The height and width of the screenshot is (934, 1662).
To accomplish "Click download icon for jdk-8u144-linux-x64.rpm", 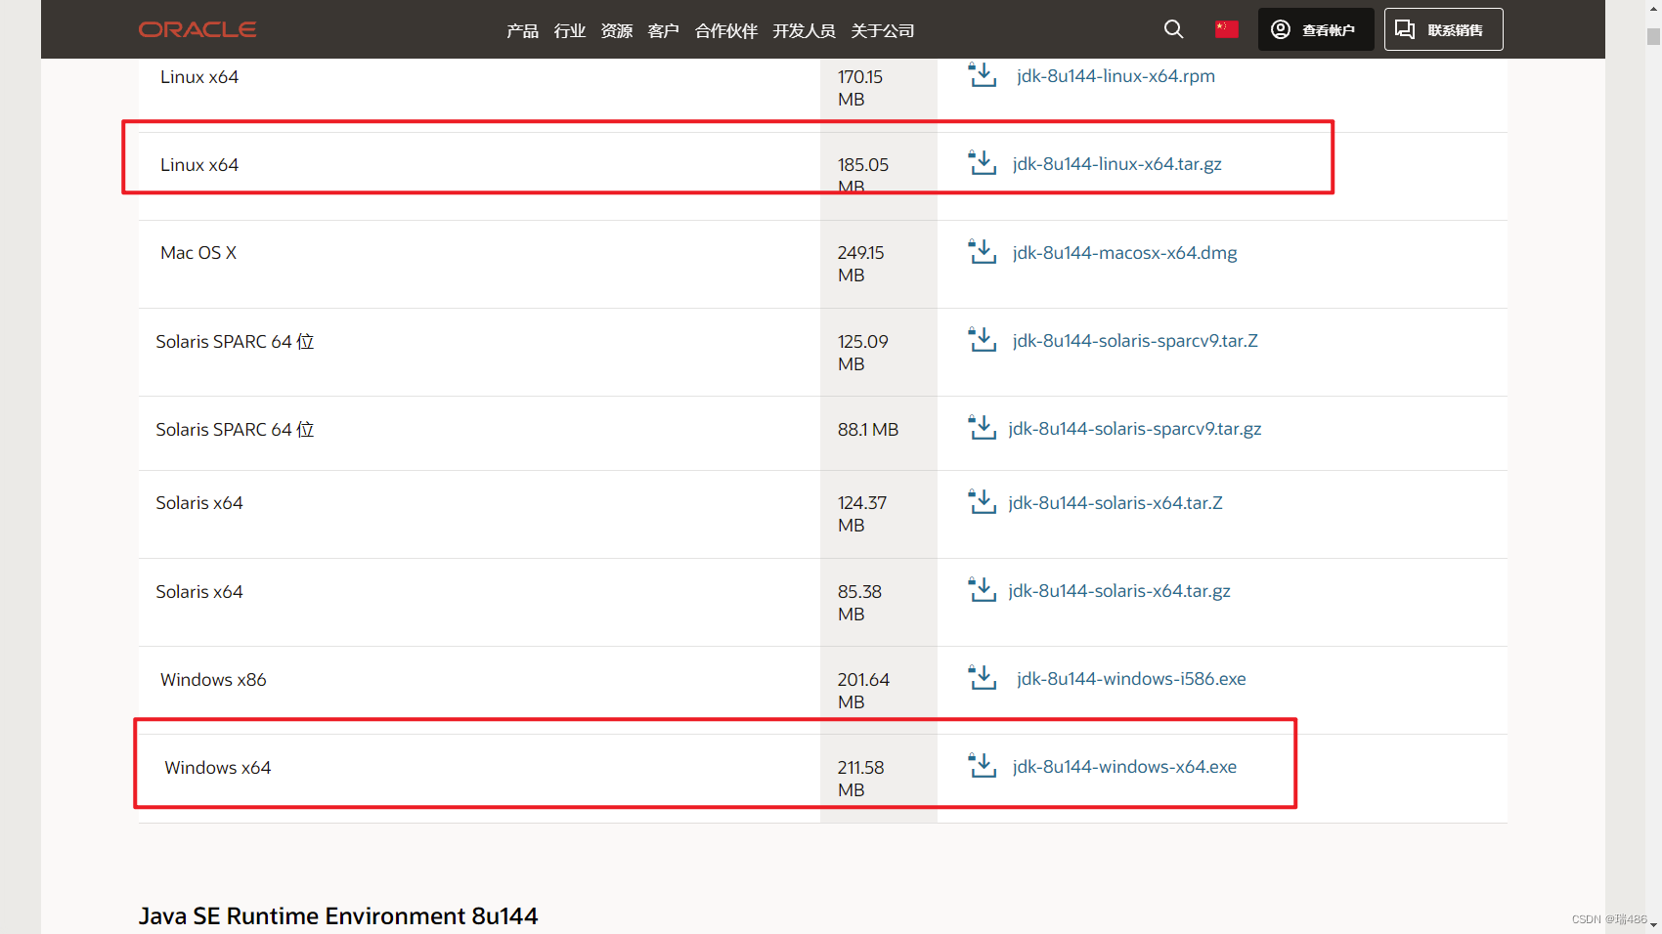I will (x=983, y=75).
